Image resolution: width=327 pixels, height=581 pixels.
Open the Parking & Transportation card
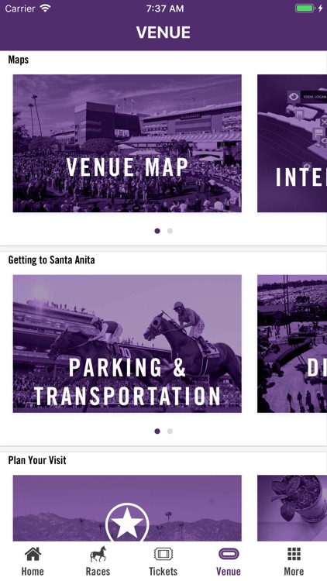(127, 343)
